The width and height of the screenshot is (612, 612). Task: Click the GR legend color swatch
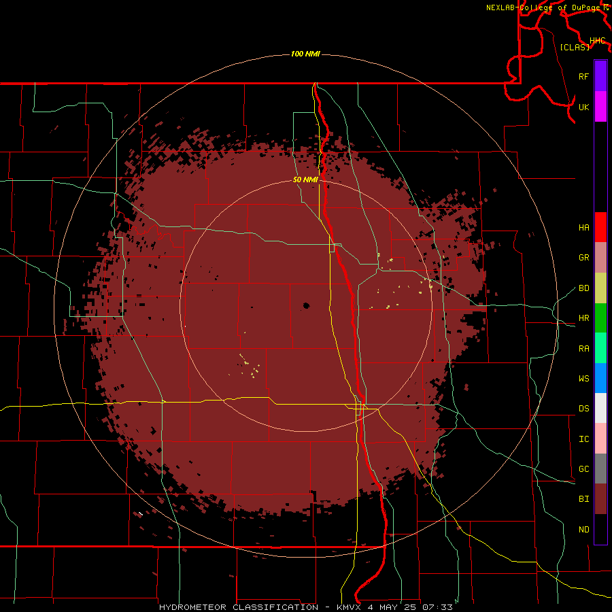[600, 258]
